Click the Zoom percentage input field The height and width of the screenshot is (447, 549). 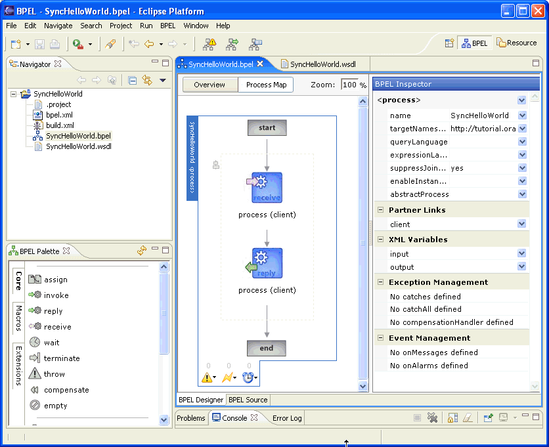click(349, 85)
